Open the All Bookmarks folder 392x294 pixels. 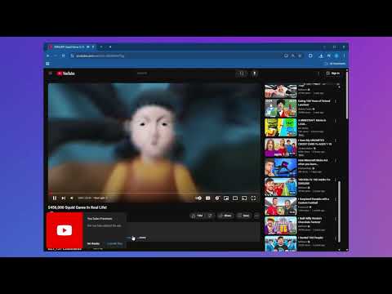pos(335,64)
